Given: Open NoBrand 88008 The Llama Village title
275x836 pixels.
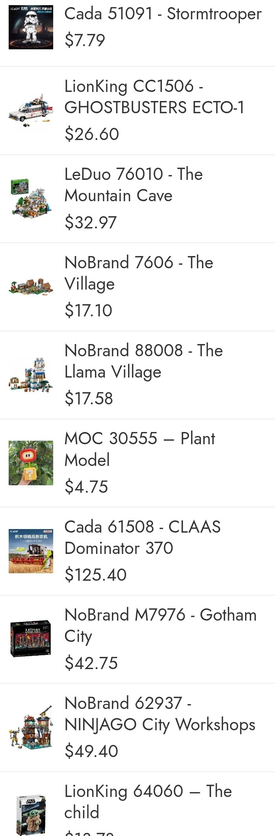Looking at the screenshot, I should pos(143,361).
